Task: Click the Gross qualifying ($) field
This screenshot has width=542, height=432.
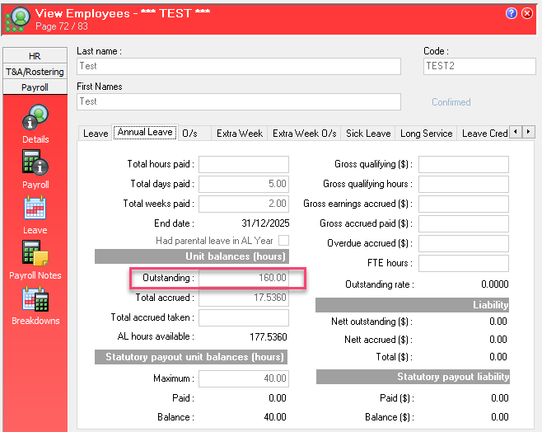Action: pyautogui.click(x=463, y=164)
